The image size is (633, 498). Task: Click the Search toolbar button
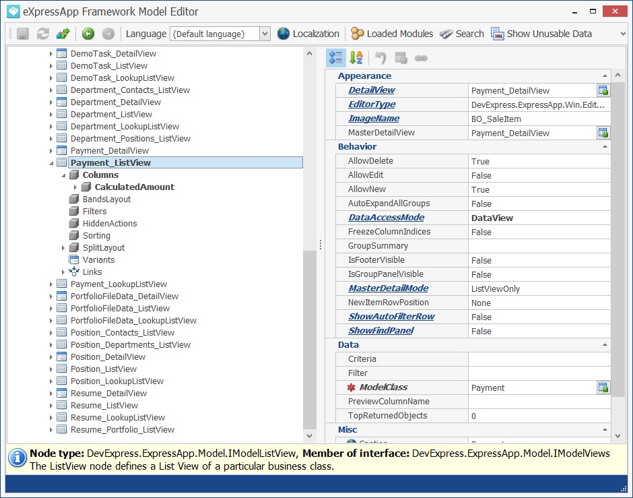click(x=462, y=34)
